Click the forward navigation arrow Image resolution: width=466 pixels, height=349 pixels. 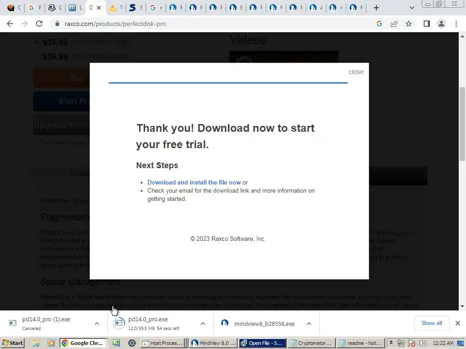pos(25,24)
